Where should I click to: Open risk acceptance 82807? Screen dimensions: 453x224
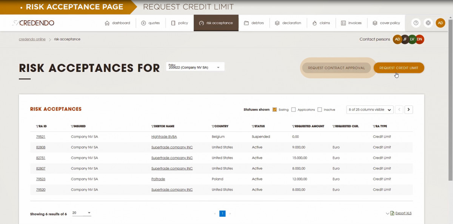[x=41, y=169]
